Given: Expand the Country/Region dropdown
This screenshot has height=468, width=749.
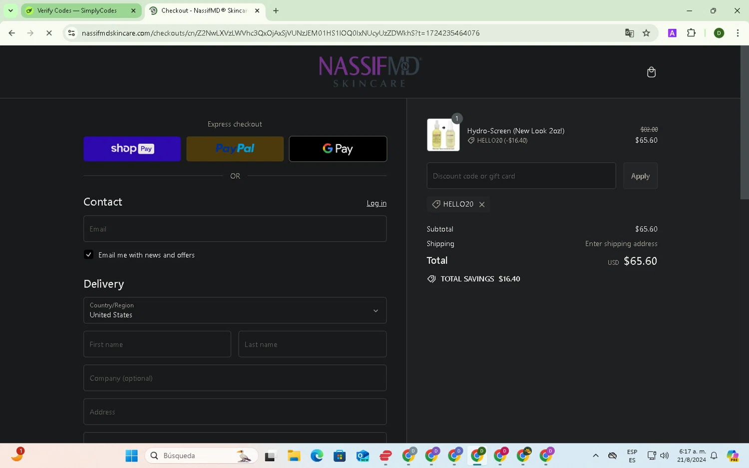Looking at the screenshot, I should (x=235, y=310).
